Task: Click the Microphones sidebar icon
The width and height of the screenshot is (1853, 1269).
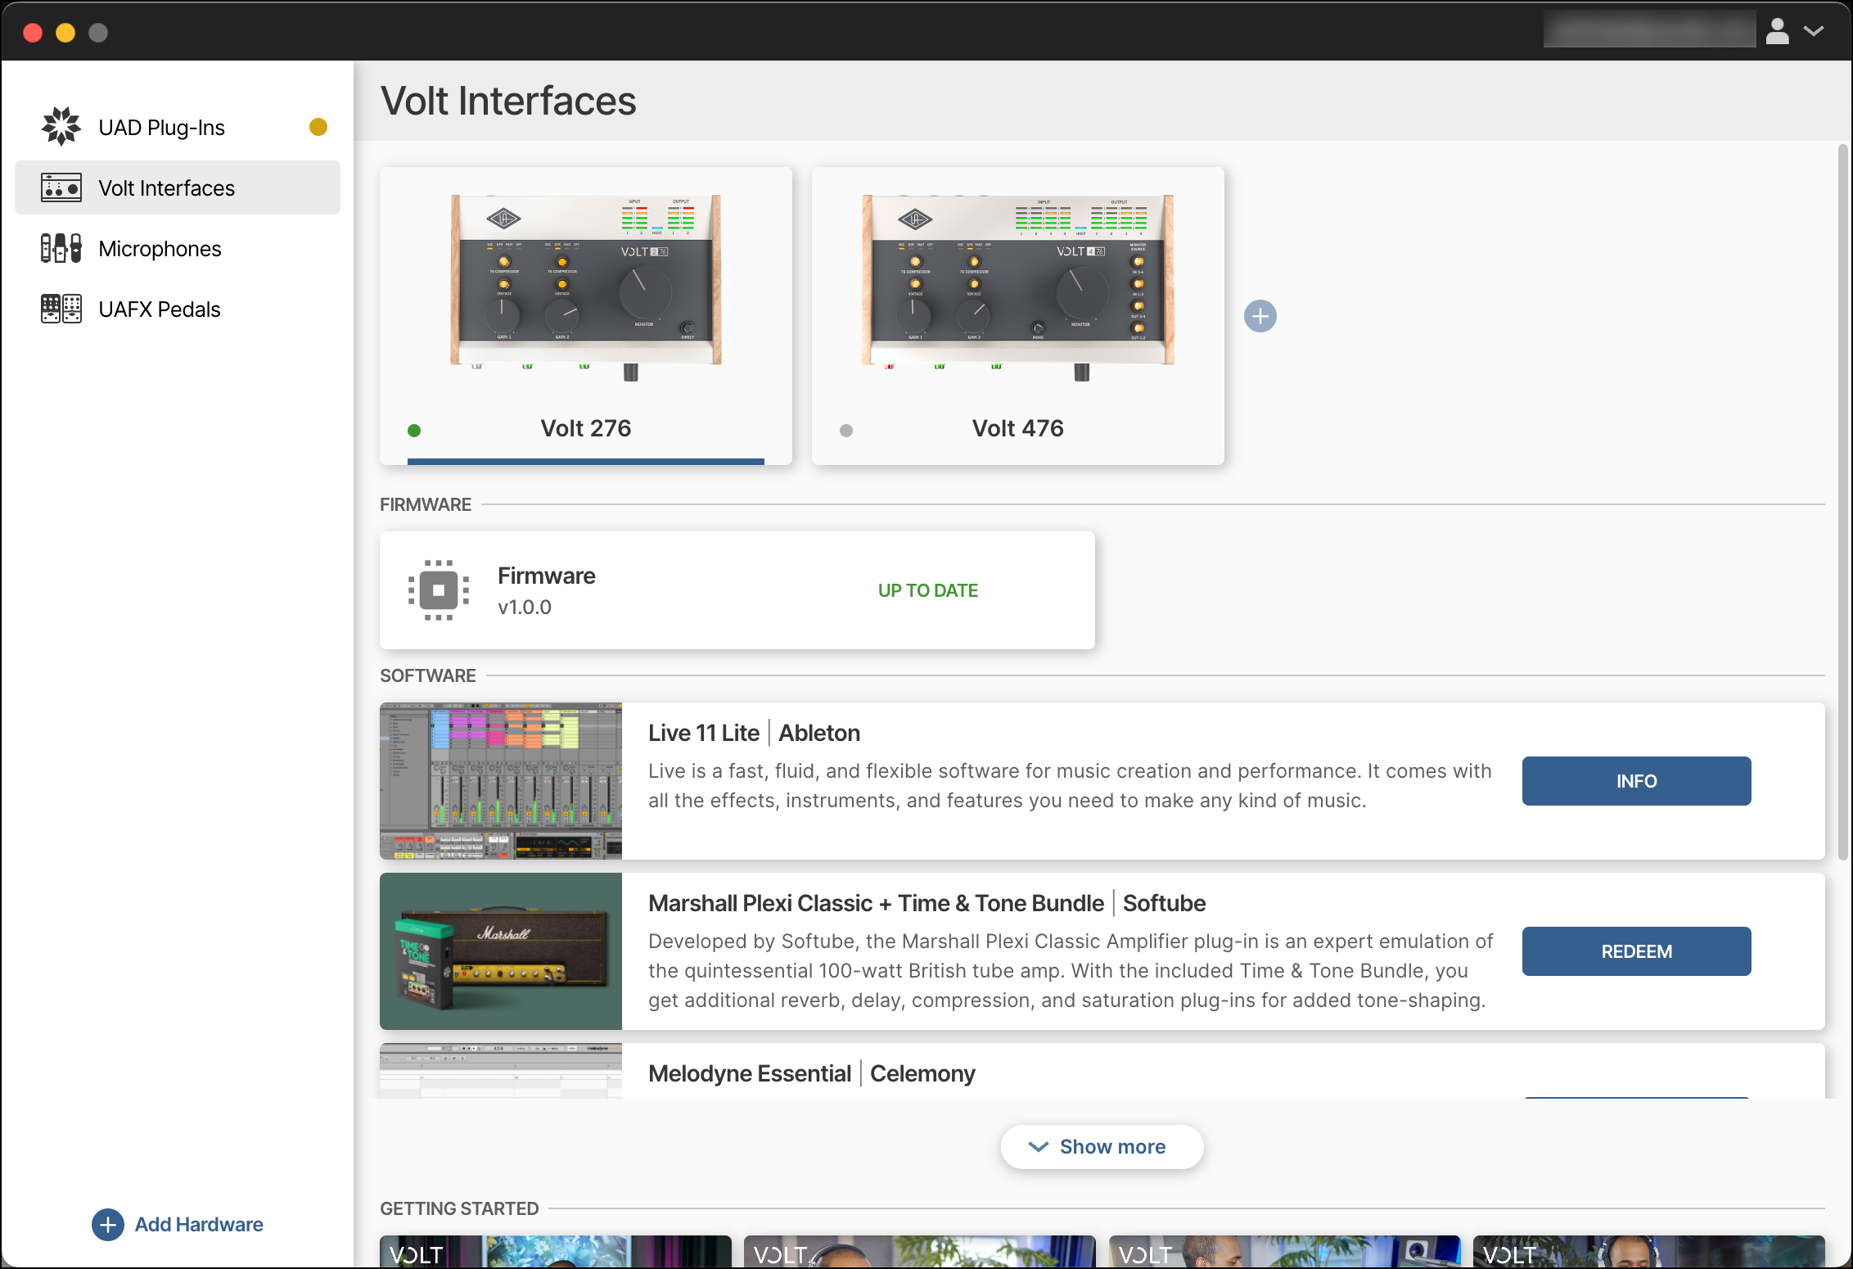Action: point(61,248)
